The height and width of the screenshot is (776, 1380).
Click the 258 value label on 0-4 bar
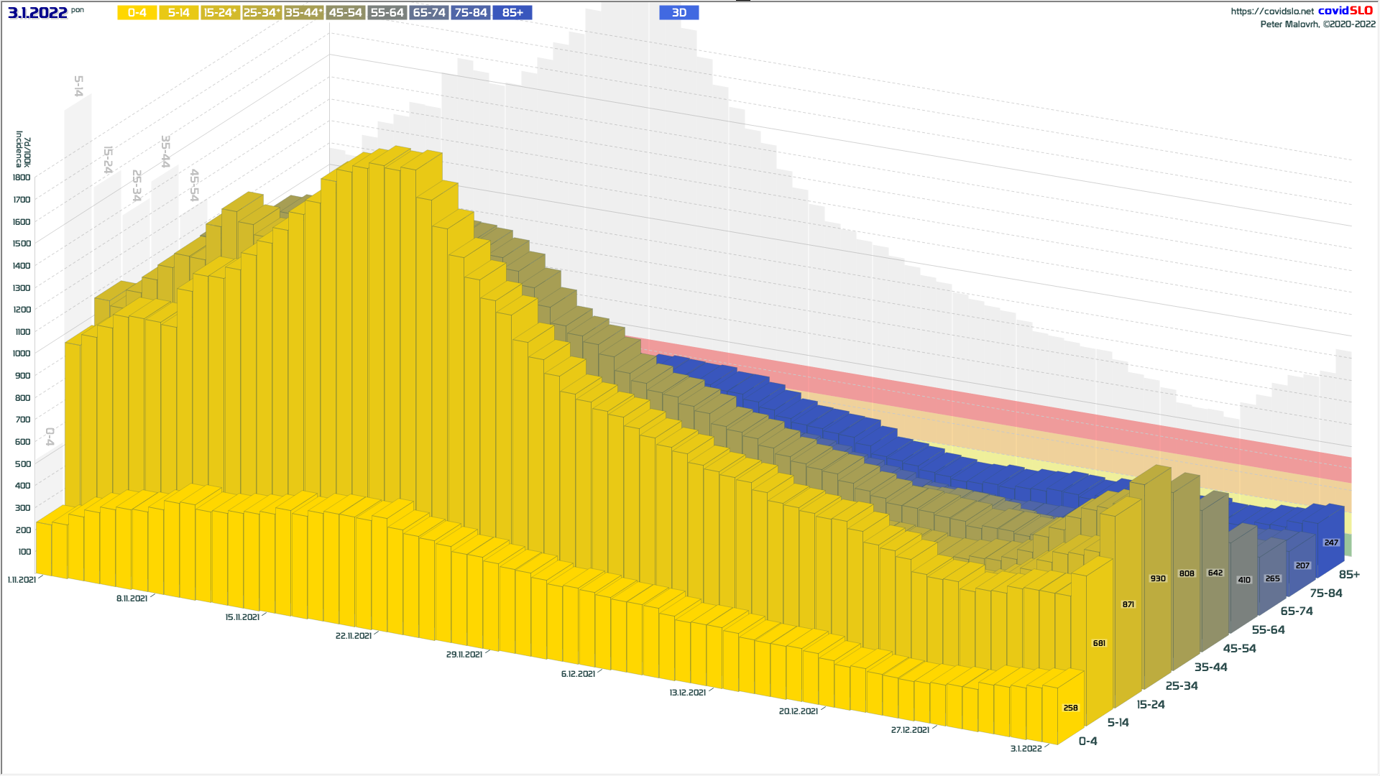[x=1070, y=708]
